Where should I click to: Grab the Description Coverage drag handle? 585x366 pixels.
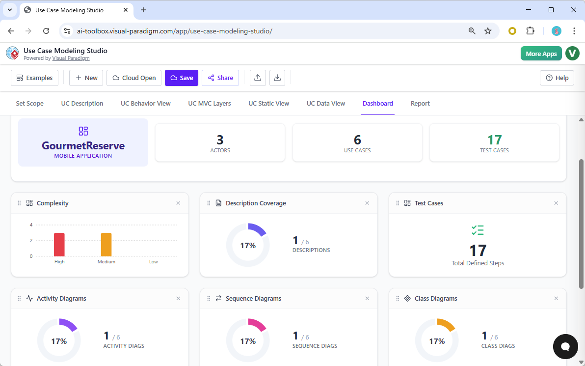point(208,202)
